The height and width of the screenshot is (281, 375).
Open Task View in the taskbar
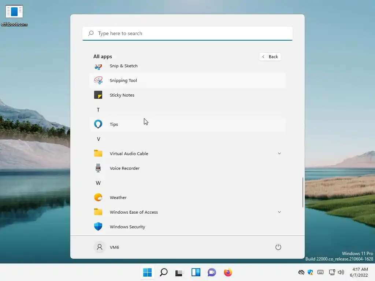179,272
